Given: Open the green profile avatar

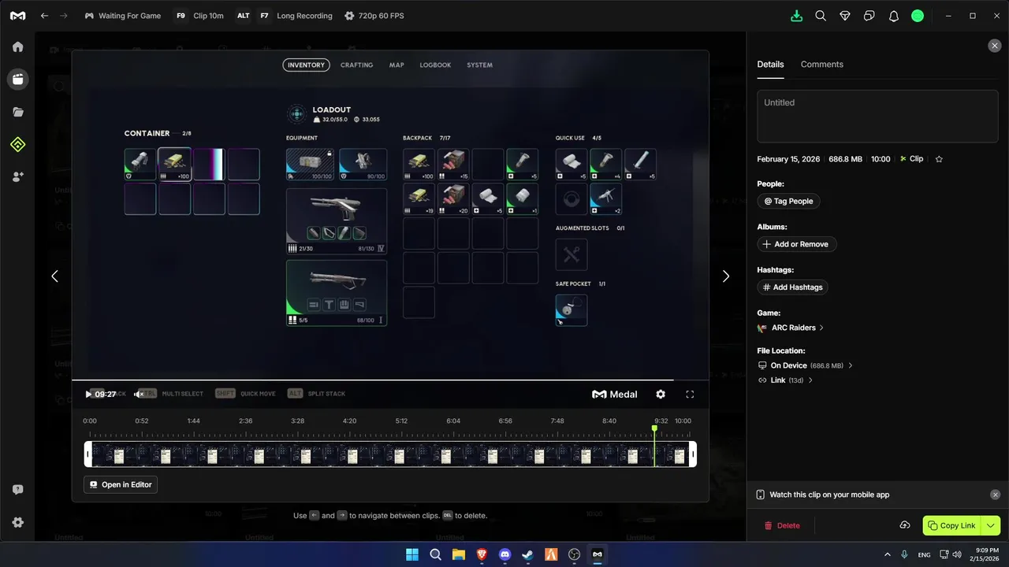Looking at the screenshot, I should [x=918, y=16].
